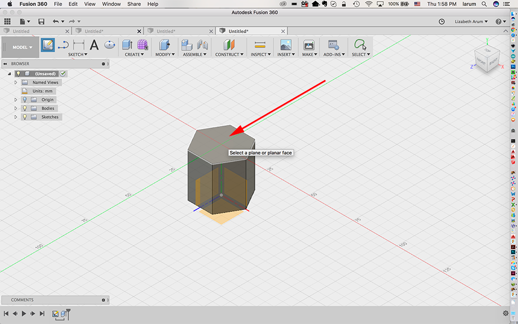
Task: Play the design timeline
Action: point(24,314)
